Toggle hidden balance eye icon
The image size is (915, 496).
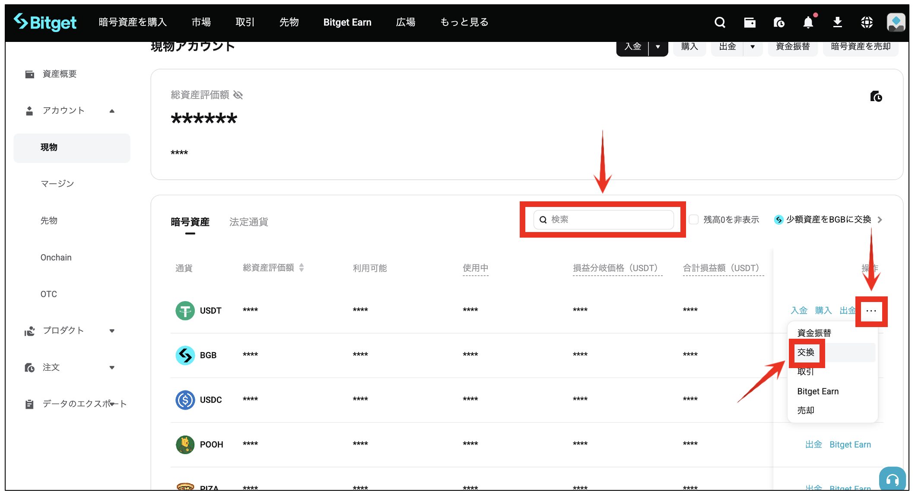click(238, 95)
